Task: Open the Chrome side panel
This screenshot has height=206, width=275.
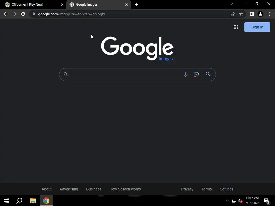Action: (252, 14)
